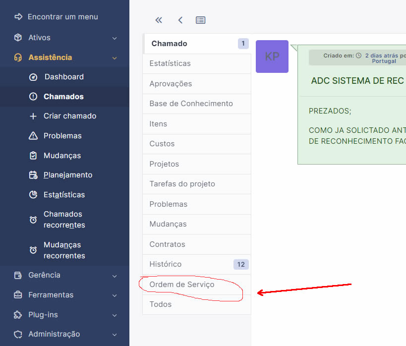This screenshot has width=406, height=346.
Task: Click the KP user avatar
Action: [x=272, y=57]
